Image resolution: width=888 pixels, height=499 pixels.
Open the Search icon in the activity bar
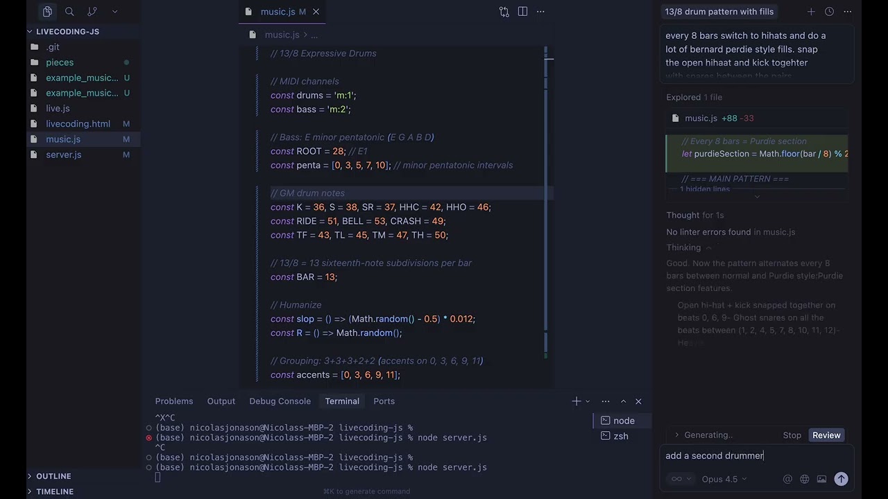tap(69, 11)
